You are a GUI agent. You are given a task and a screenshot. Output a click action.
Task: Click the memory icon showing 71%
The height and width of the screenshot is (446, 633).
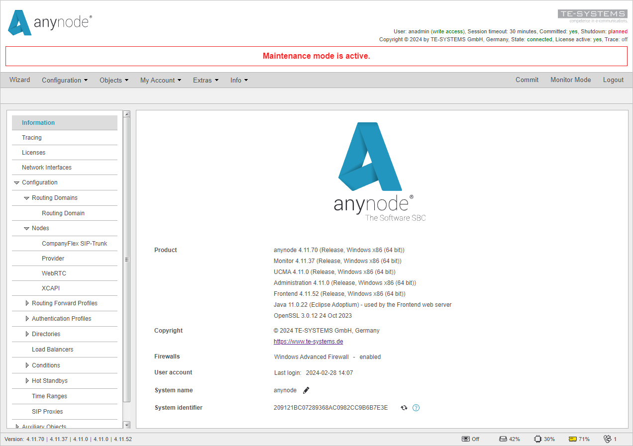tap(571, 439)
